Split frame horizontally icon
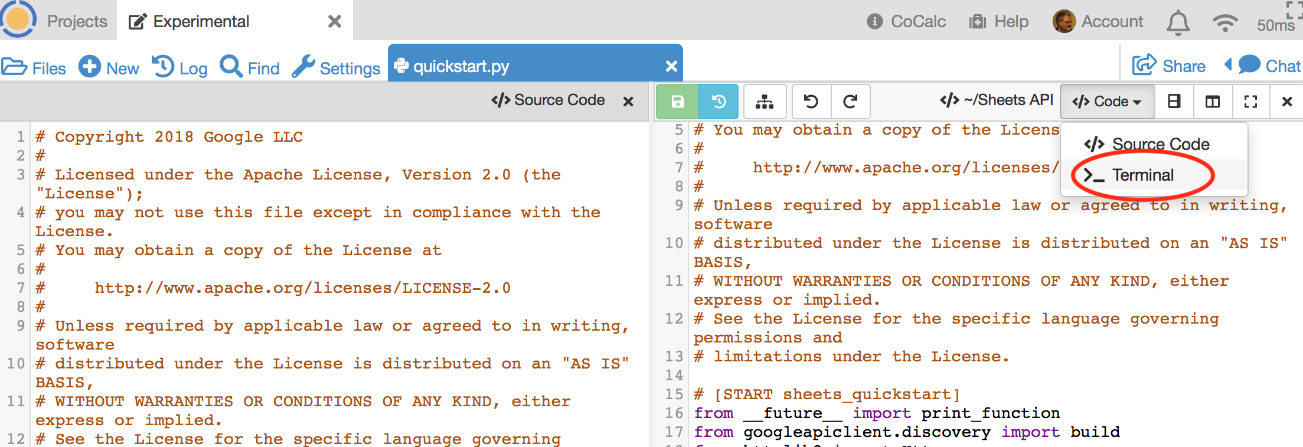Screen dimensions: 1303x447 coord(1174,102)
